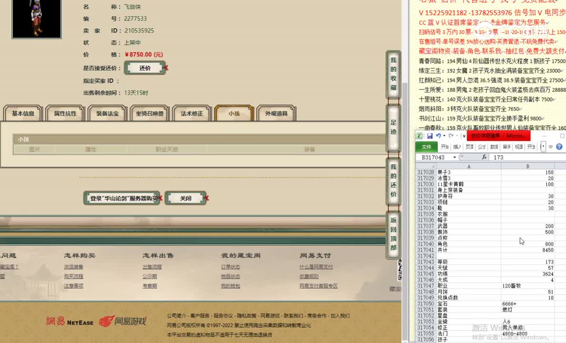Screen dimensions: 566x343
Task: Open the Name Box dropdown showing B317043
Action: (455, 157)
